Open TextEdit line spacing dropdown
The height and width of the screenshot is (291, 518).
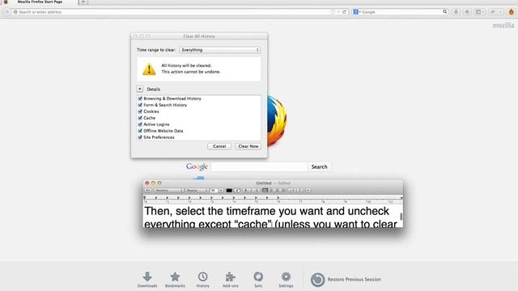293,191
